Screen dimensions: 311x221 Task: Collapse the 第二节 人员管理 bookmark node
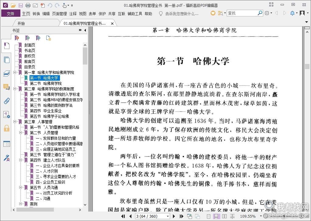tap(20, 132)
